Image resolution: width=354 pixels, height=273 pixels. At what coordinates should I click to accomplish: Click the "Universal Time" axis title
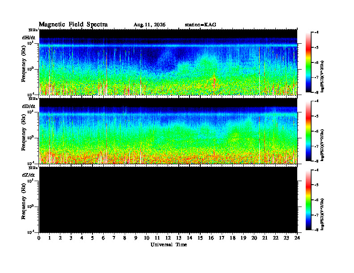coord(169,244)
